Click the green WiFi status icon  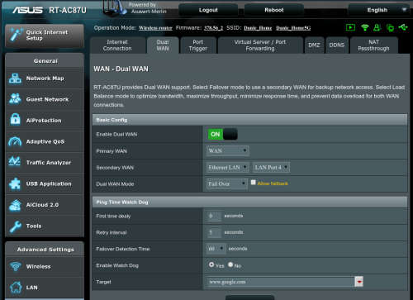tap(365, 27)
